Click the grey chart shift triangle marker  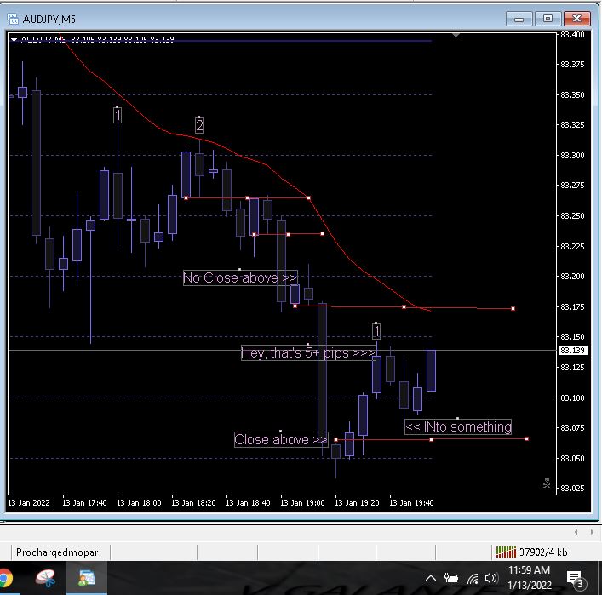pyautogui.click(x=456, y=35)
